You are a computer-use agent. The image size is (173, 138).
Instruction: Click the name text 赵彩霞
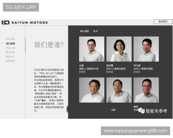pyautogui.click(x=110, y=66)
